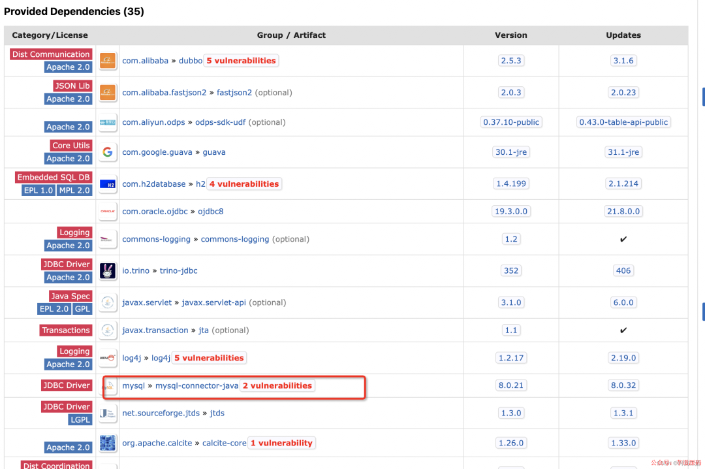Screen dimensions: 705x469
Task: Click the Java Spec category tag
Action: (70, 296)
